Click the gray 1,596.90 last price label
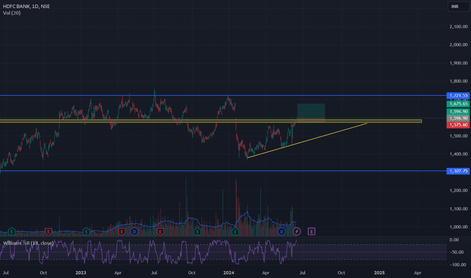The image size is (471, 278). click(458, 118)
